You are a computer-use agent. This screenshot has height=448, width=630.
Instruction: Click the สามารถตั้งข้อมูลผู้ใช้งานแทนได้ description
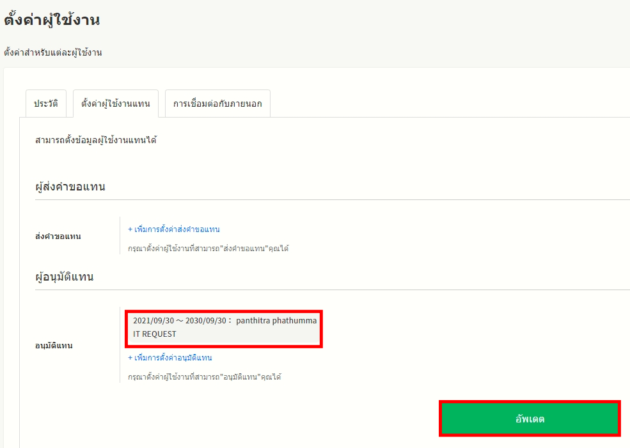(x=96, y=140)
